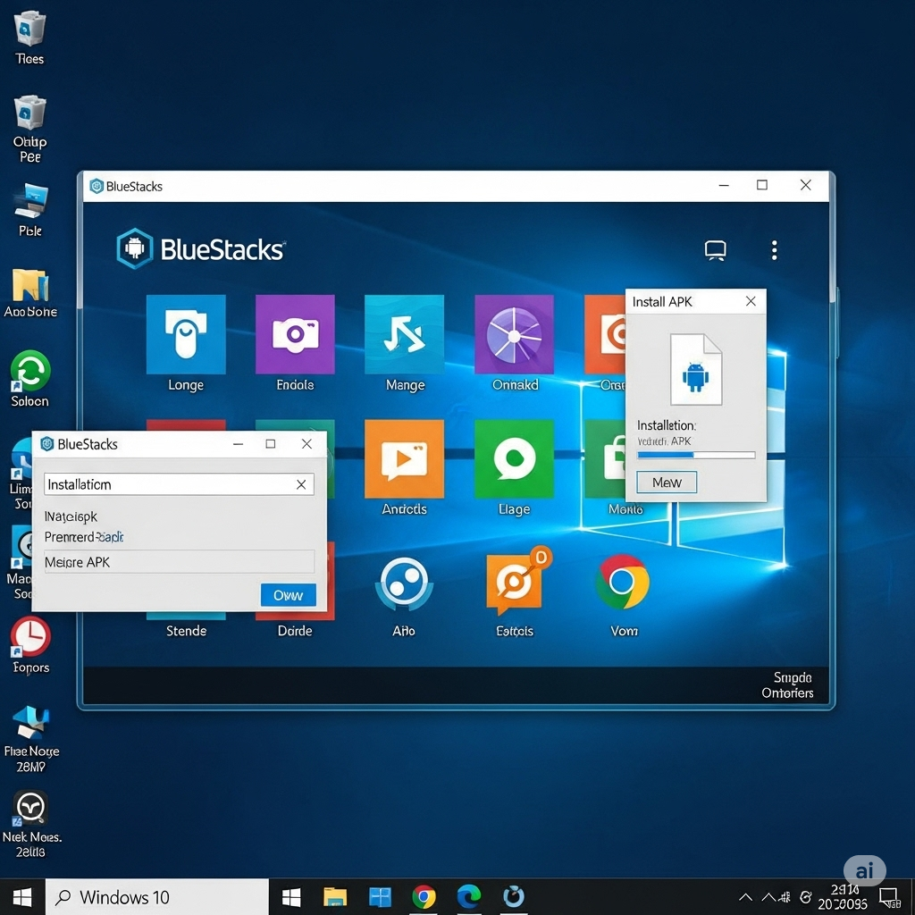The height and width of the screenshot is (915, 915).
Task: Click the Stende app label
Action: [186, 631]
